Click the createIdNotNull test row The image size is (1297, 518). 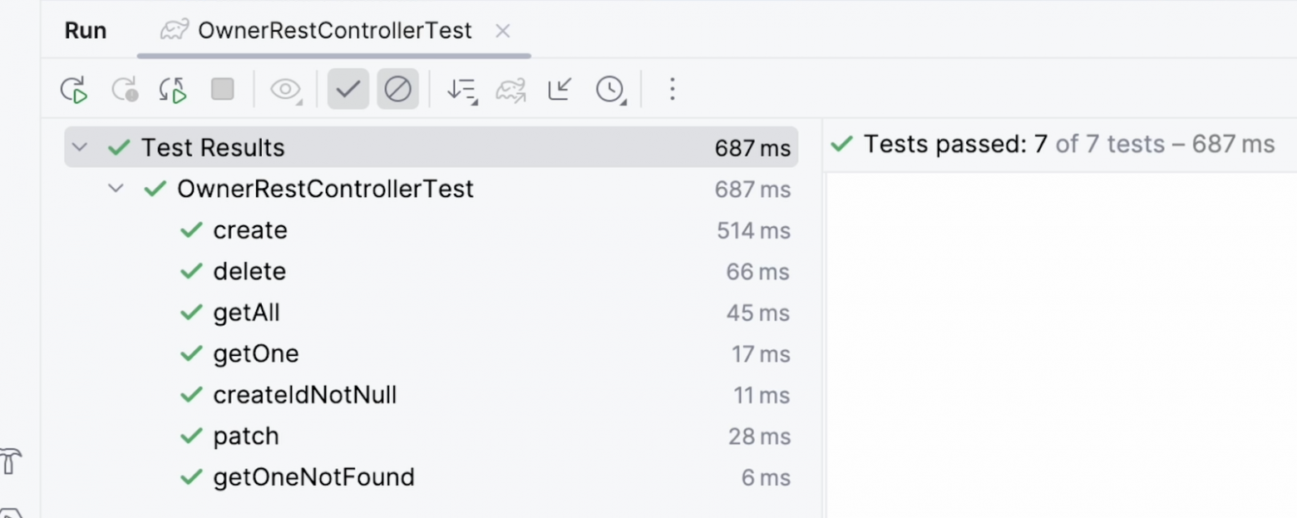click(431, 395)
